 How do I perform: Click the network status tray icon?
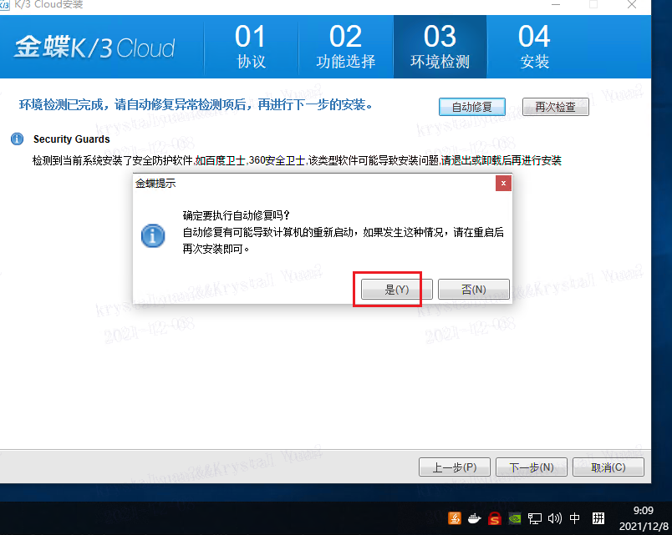pos(535,518)
